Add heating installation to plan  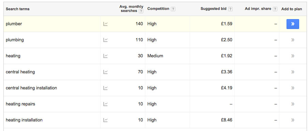click(x=293, y=120)
